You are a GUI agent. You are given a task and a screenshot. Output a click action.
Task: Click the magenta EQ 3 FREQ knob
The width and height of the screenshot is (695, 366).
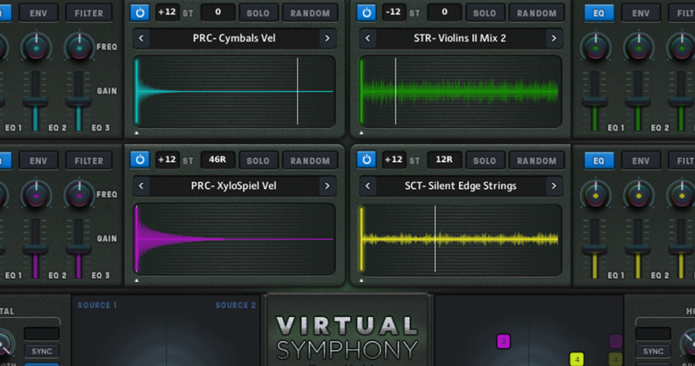coord(79,195)
